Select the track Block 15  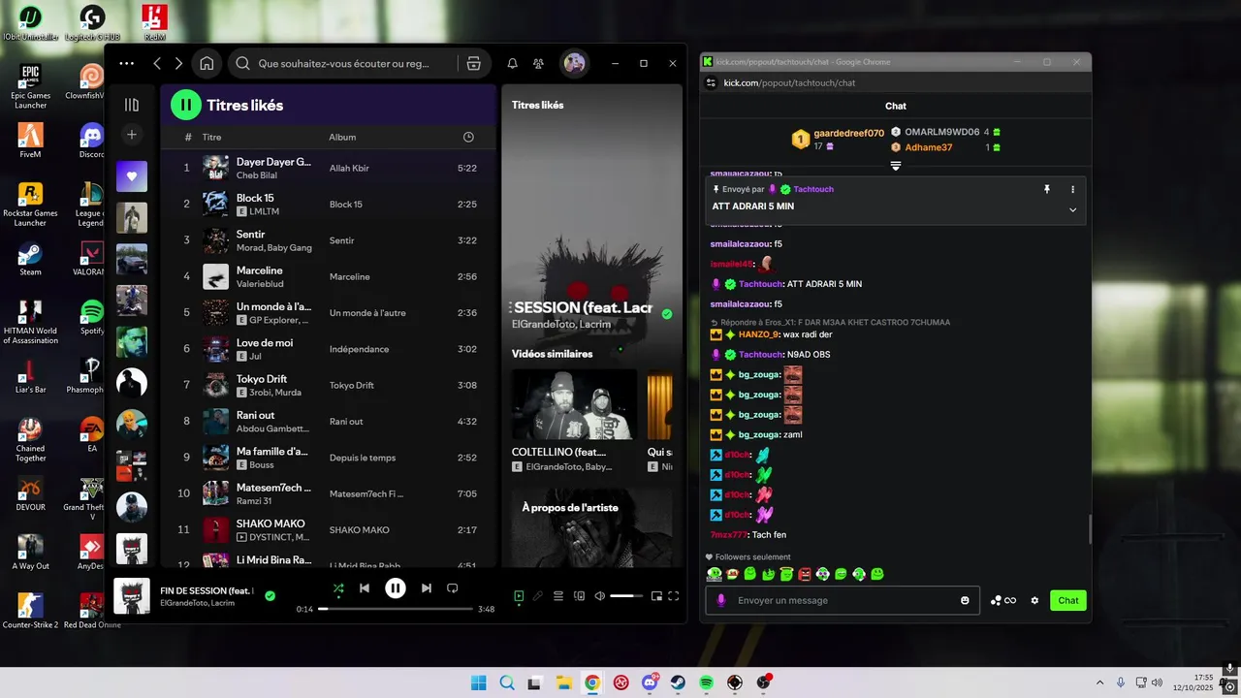(x=329, y=204)
